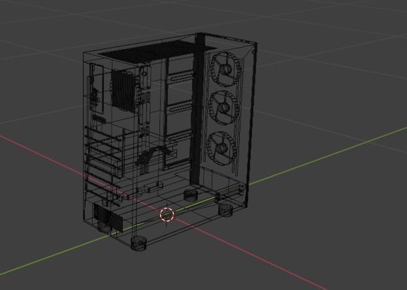Image resolution: width=407 pixels, height=290 pixels.
Task: Select the middle fan of the case model
Action: pyautogui.click(x=223, y=108)
